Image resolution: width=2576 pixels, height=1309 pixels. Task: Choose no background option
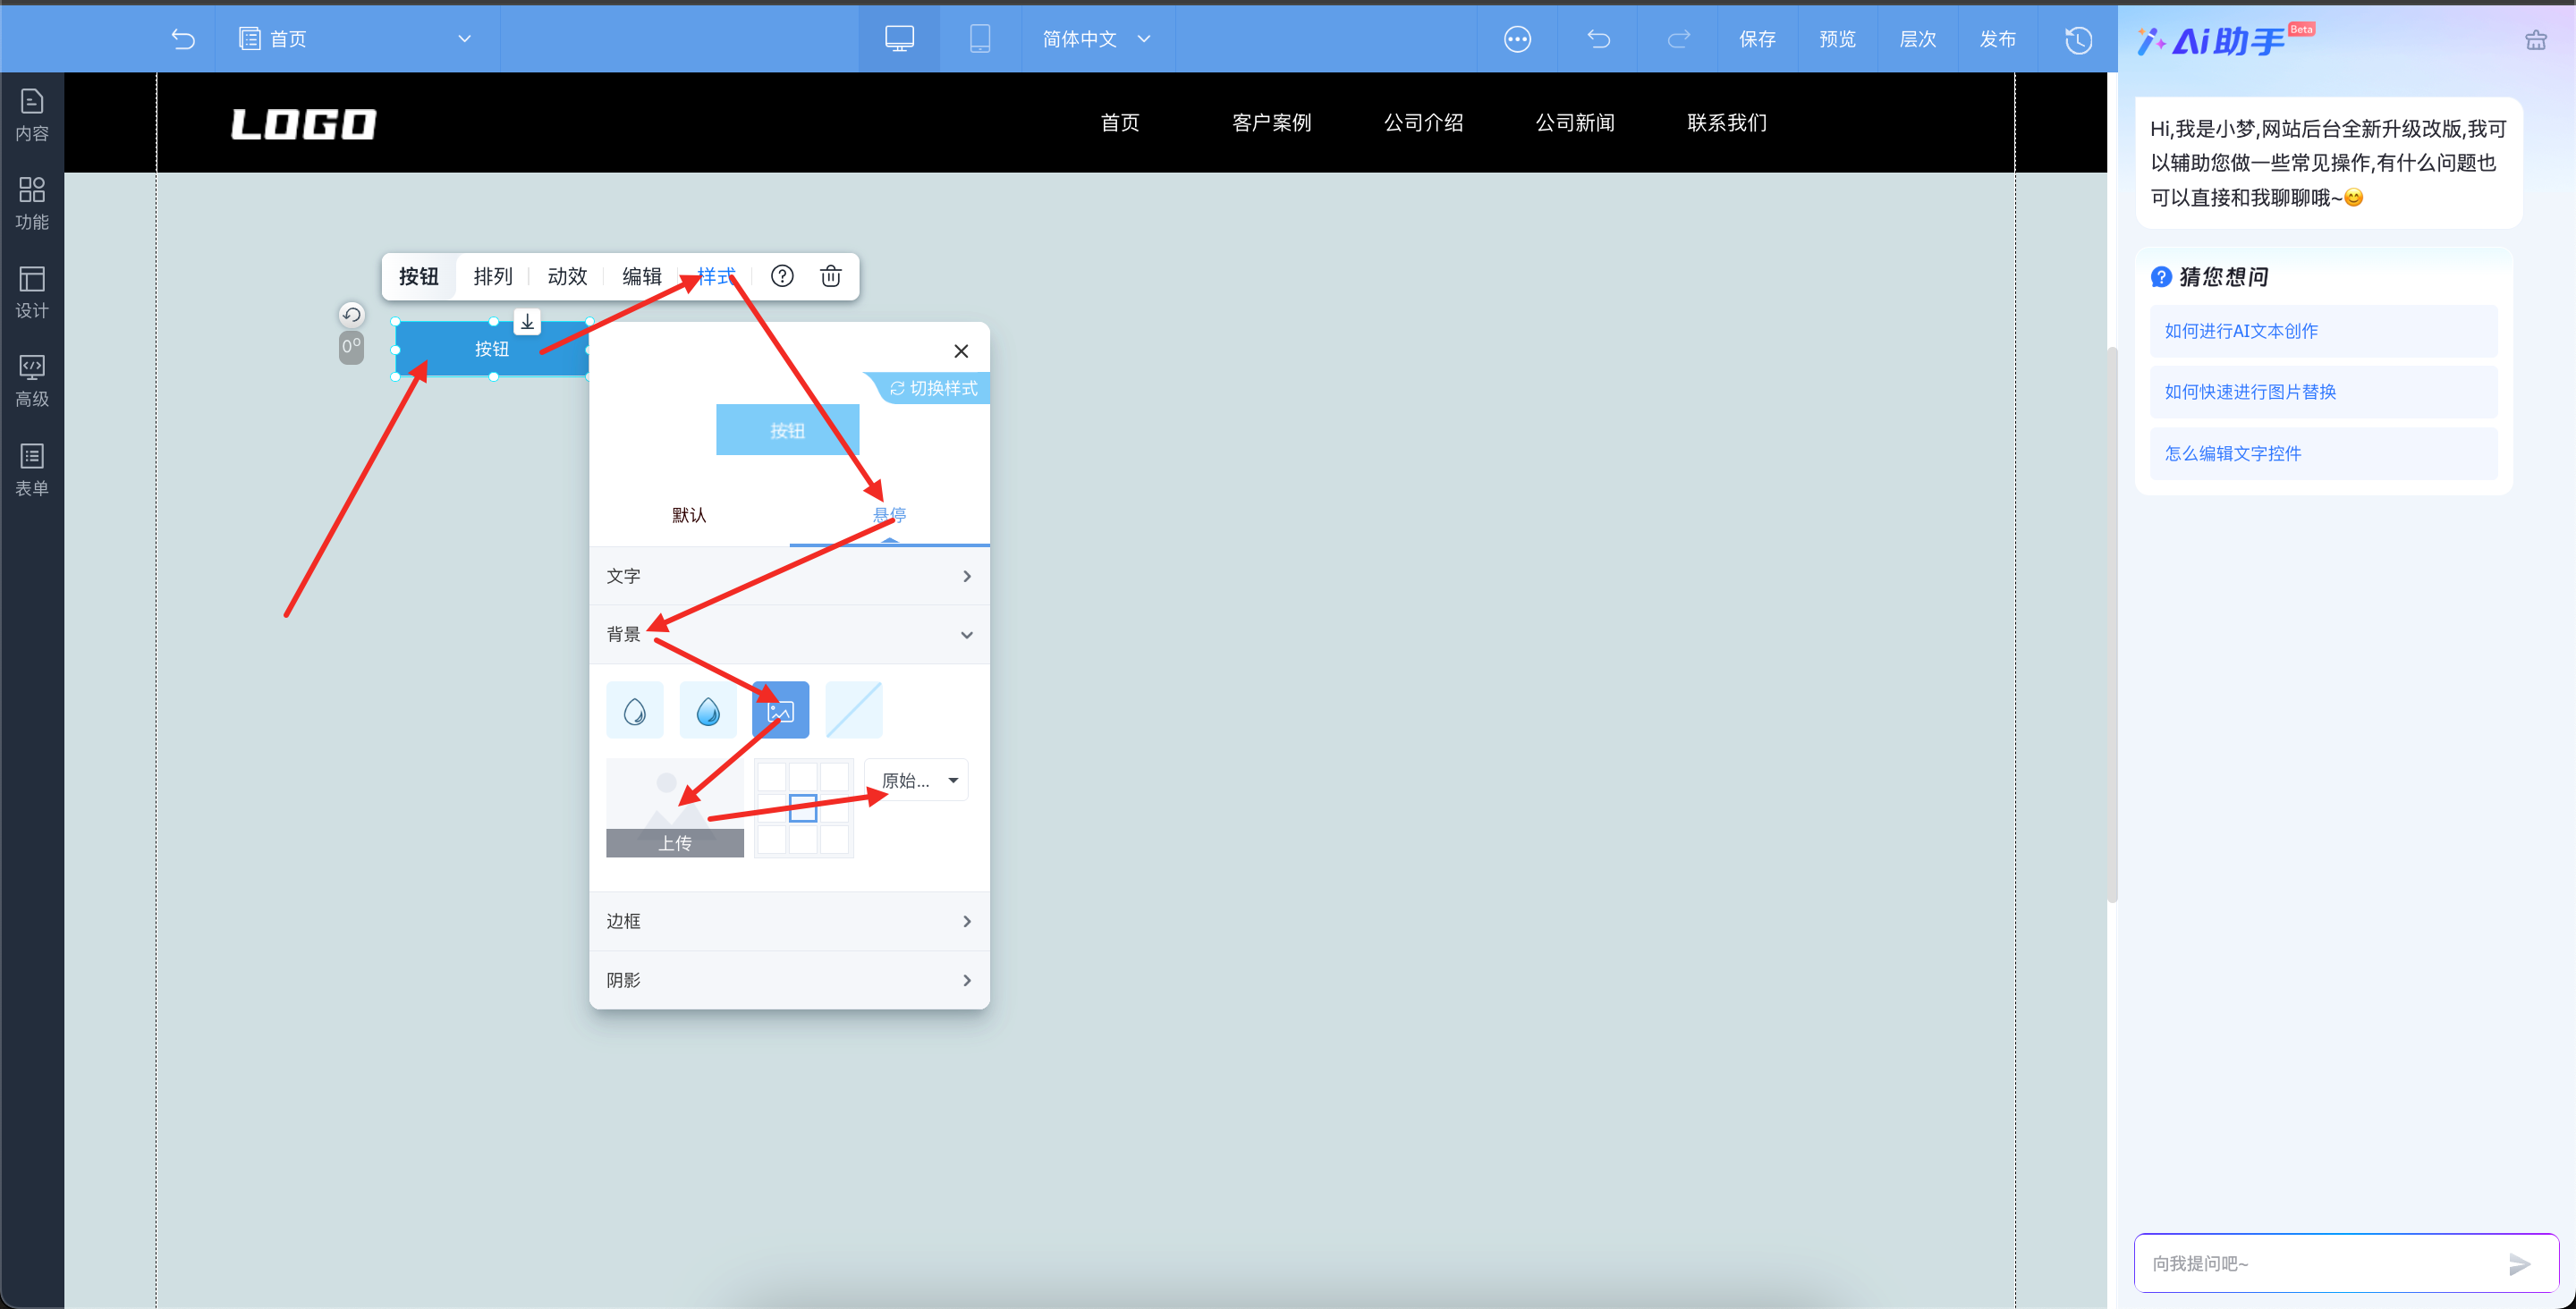click(x=854, y=711)
